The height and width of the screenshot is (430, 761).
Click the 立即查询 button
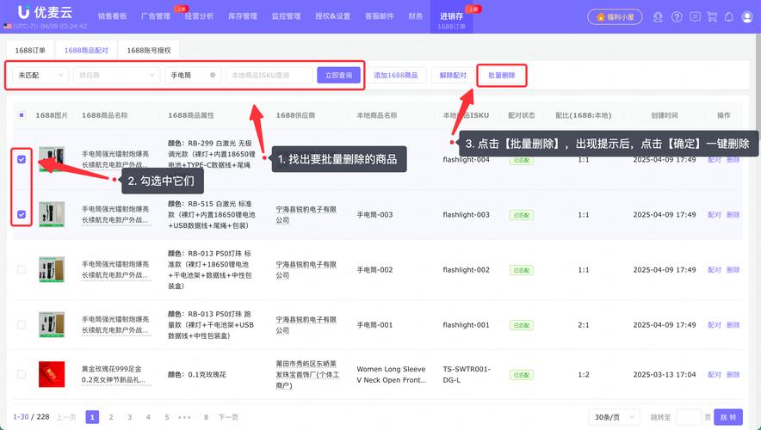point(339,75)
